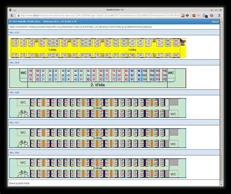Screen dimensions: 231x194
Task: Click the eye icon beside the address bar
Action: tap(187, 16)
